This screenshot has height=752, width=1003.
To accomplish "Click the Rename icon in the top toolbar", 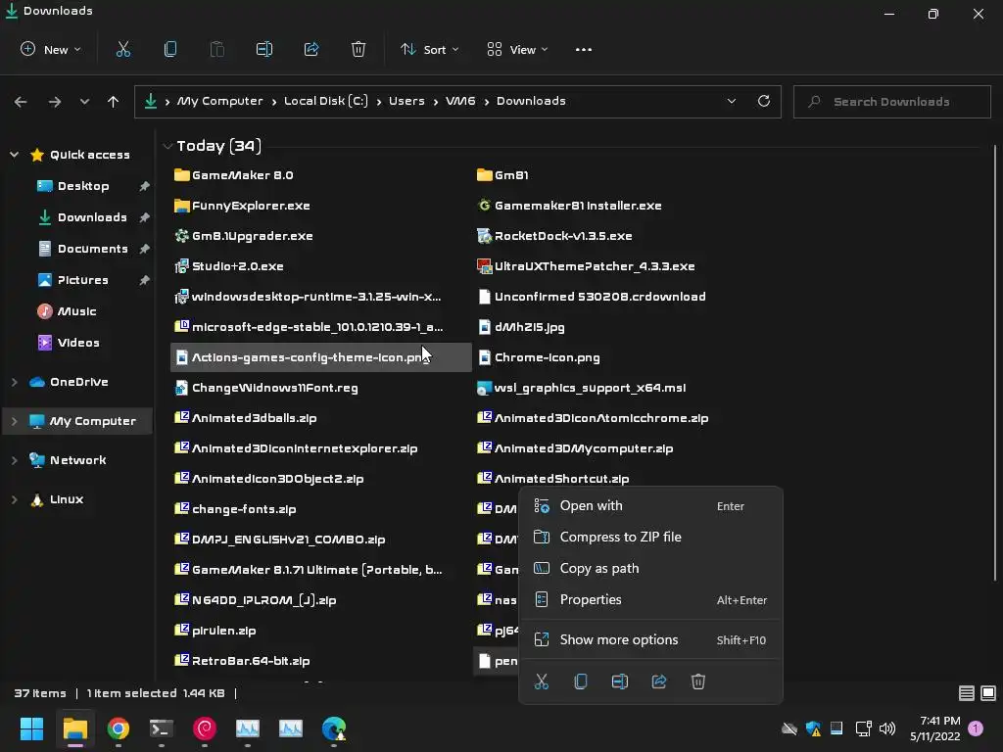I will [264, 49].
